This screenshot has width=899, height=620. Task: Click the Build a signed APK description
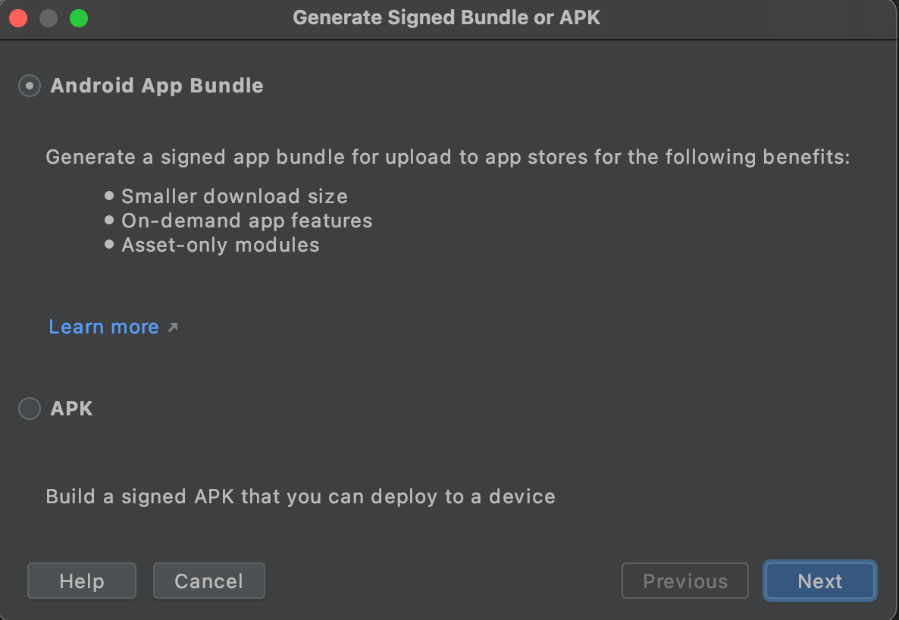pos(301,496)
